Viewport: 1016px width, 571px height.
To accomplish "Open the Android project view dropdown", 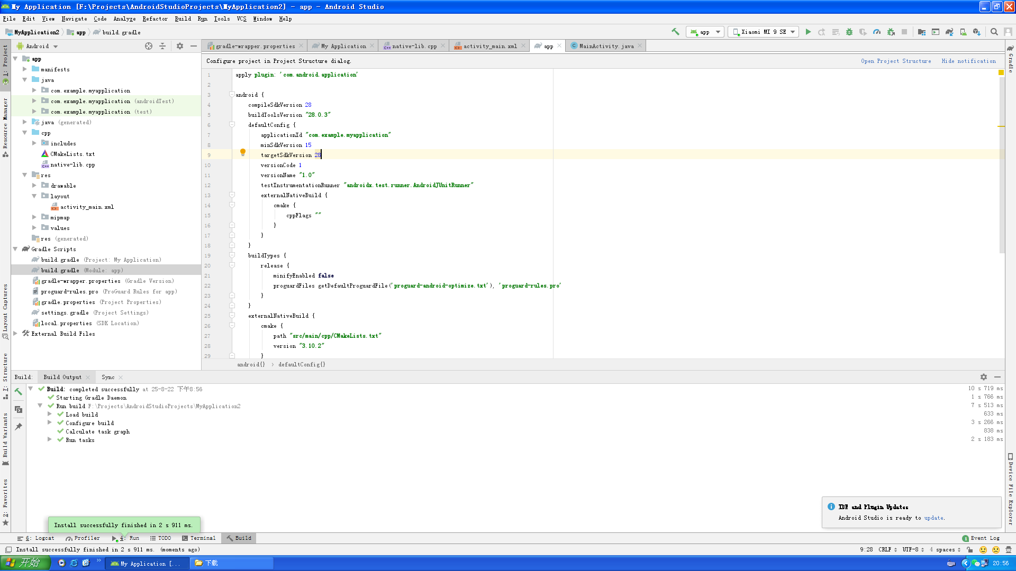I will coord(38,46).
